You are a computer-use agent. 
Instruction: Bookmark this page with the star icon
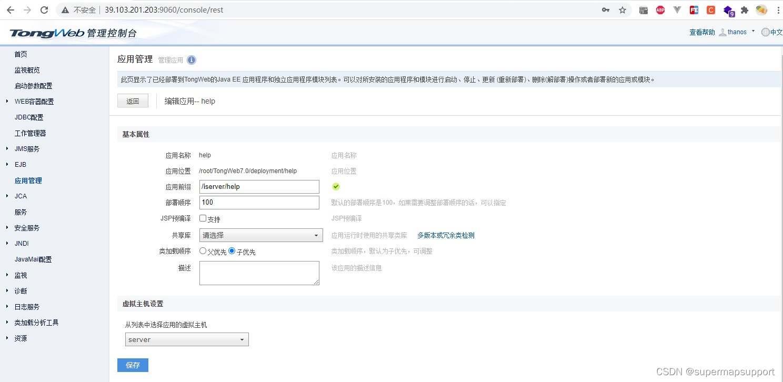pos(623,10)
